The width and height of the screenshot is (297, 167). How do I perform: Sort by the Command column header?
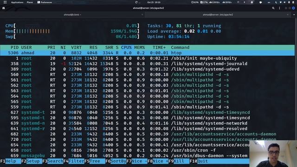[180, 47]
